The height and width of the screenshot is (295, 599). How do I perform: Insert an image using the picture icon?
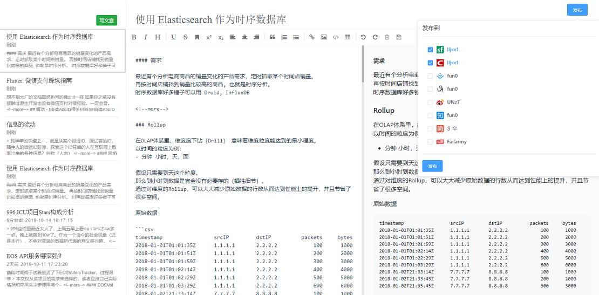point(324,37)
